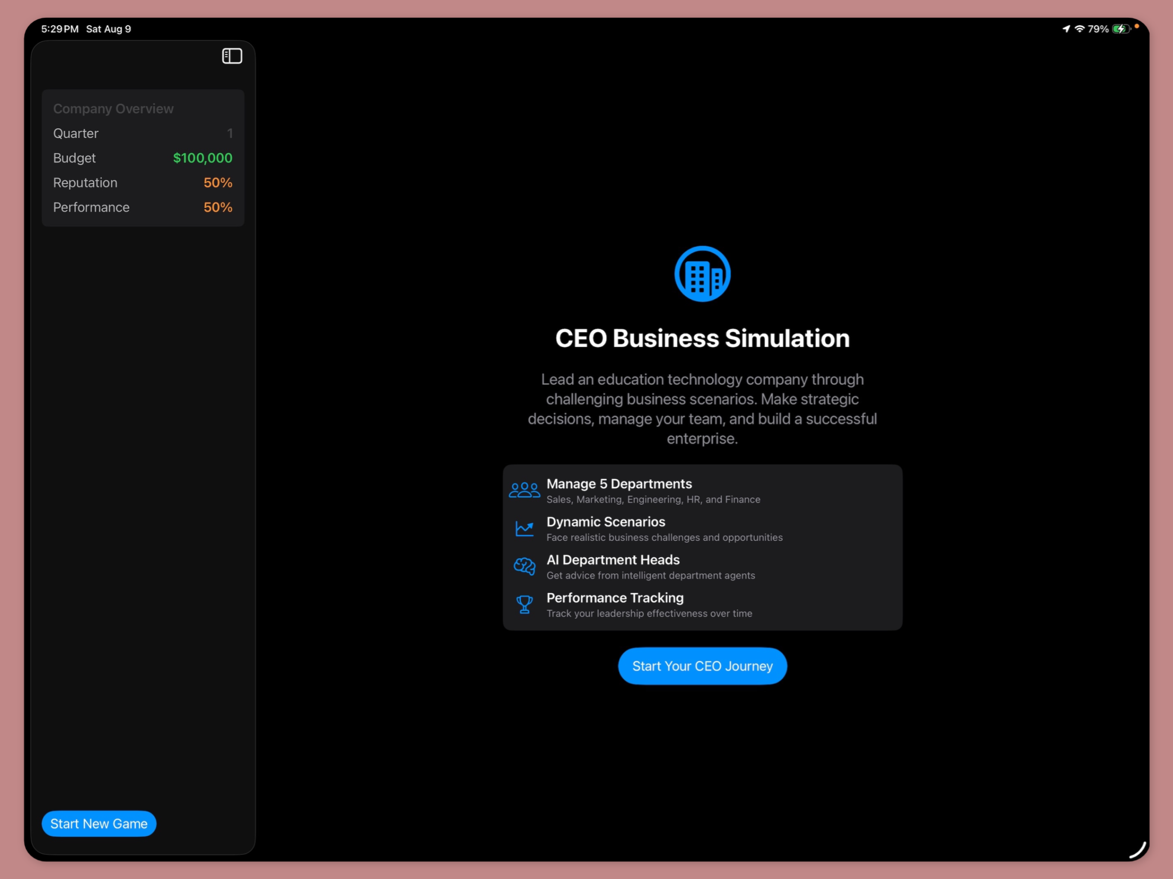Click the Quarter value 1
Screen dimensions: 1173x879
230,133
